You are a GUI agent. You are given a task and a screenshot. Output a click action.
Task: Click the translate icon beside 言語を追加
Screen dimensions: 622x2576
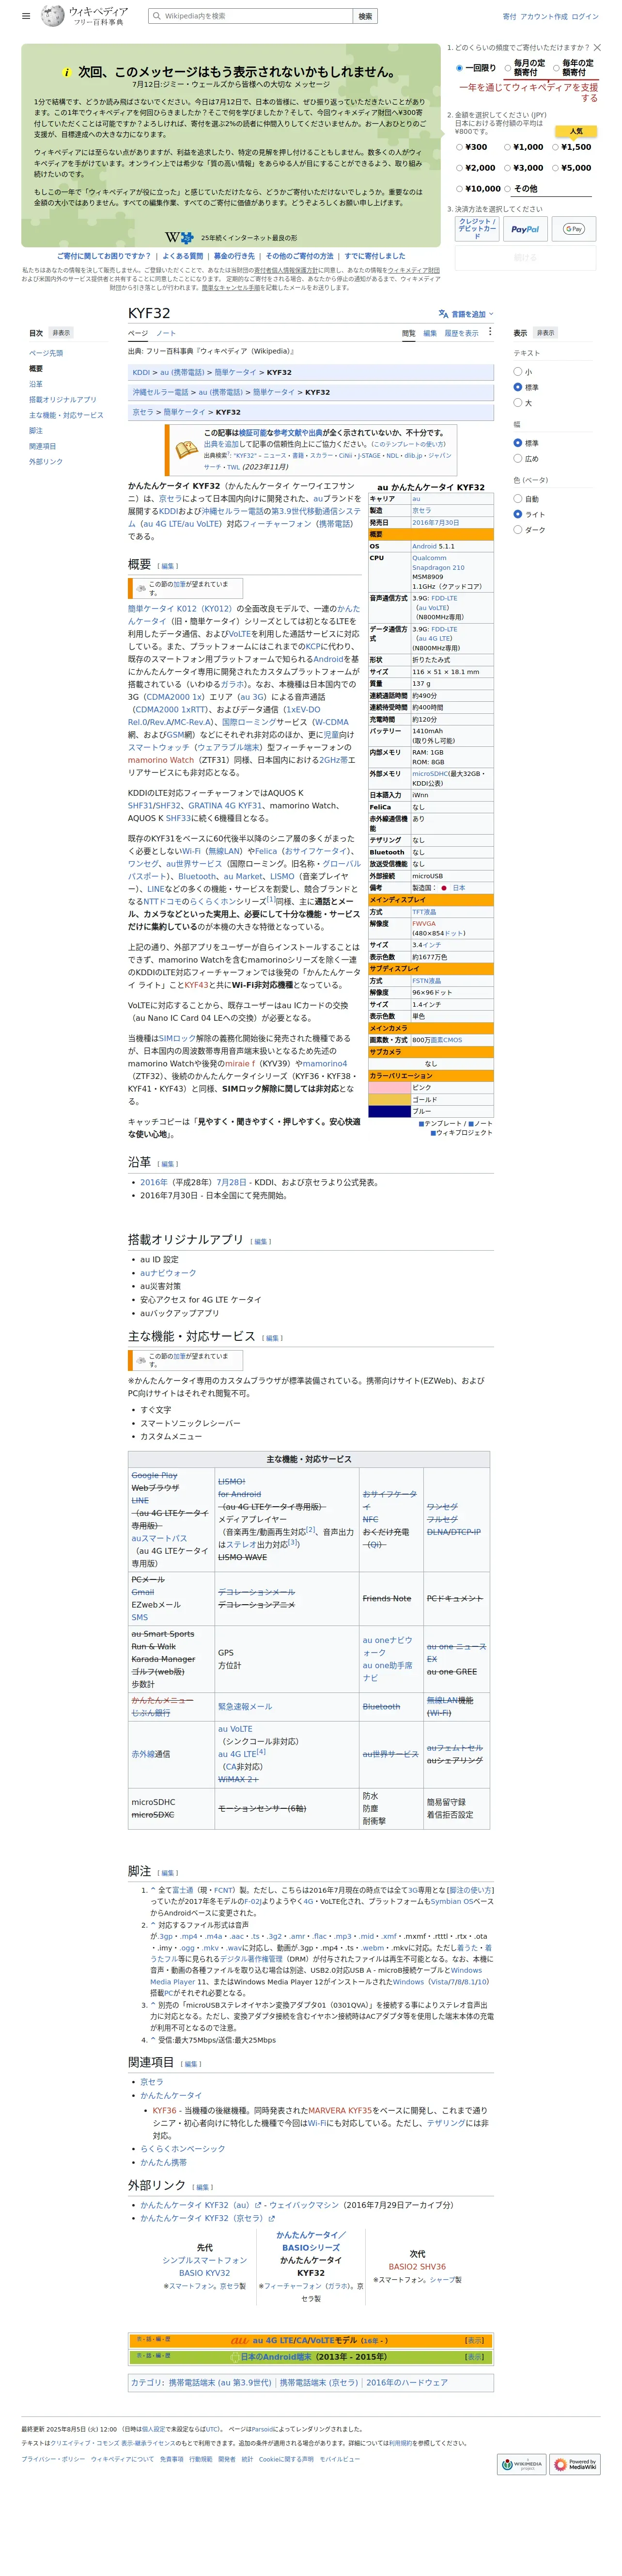click(x=443, y=314)
